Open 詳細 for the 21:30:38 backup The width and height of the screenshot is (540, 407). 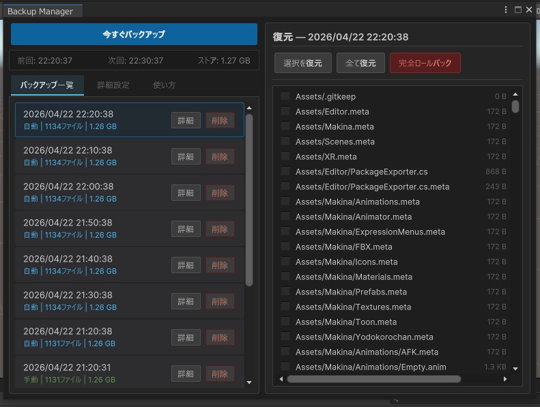click(x=186, y=301)
